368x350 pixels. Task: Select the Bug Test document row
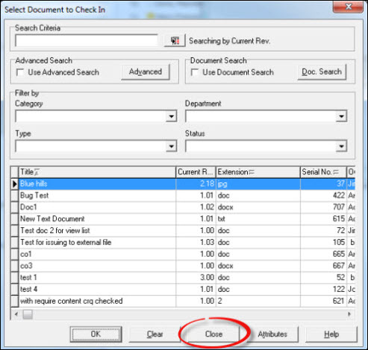pyautogui.click(x=183, y=196)
